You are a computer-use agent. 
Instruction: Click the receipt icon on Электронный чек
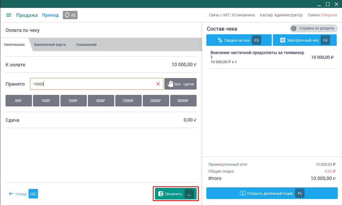point(283,40)
